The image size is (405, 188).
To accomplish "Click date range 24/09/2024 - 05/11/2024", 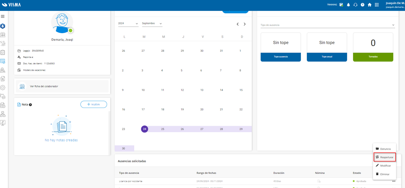I will point(210,181).
